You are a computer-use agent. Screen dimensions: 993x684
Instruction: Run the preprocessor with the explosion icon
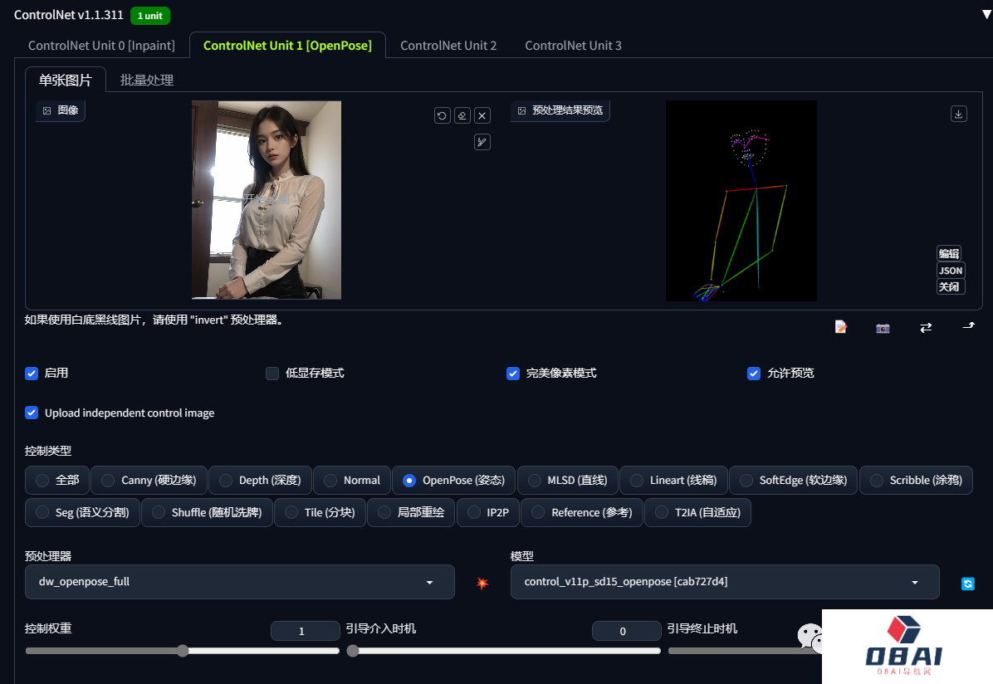tap(482, 583)
